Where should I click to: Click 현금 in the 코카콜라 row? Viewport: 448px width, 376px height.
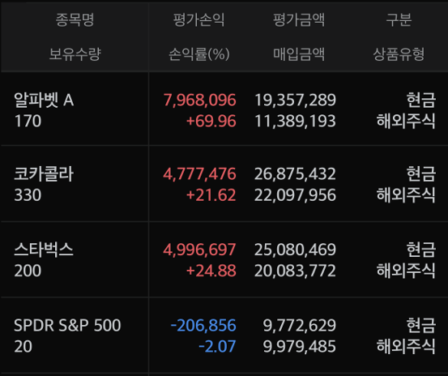point(421,174)
